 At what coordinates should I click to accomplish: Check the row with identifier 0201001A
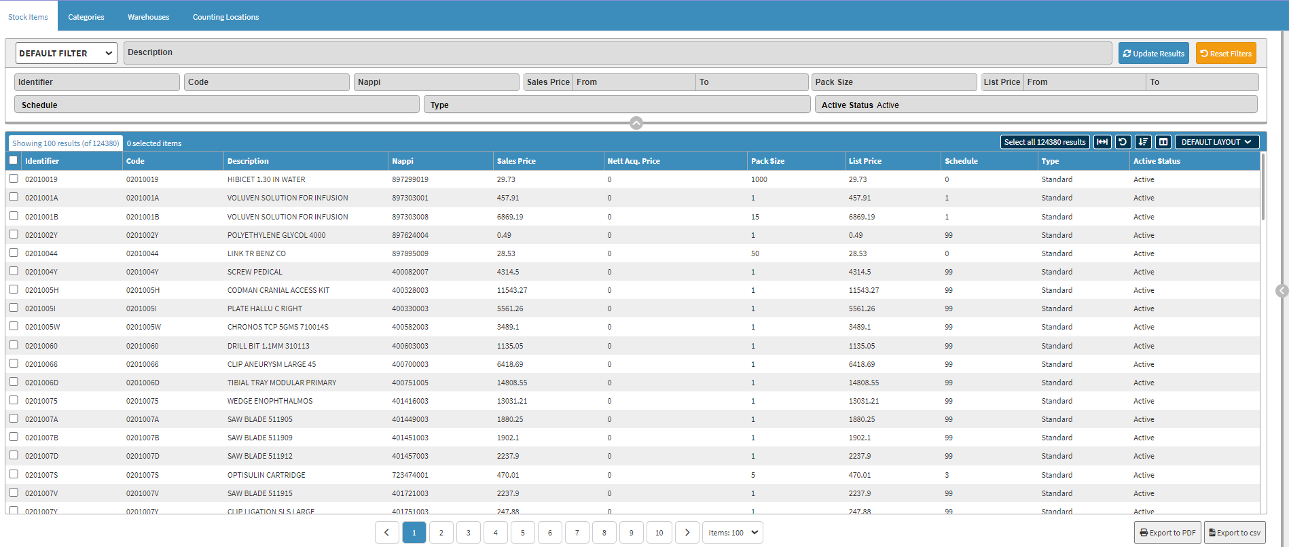[14, 197]
